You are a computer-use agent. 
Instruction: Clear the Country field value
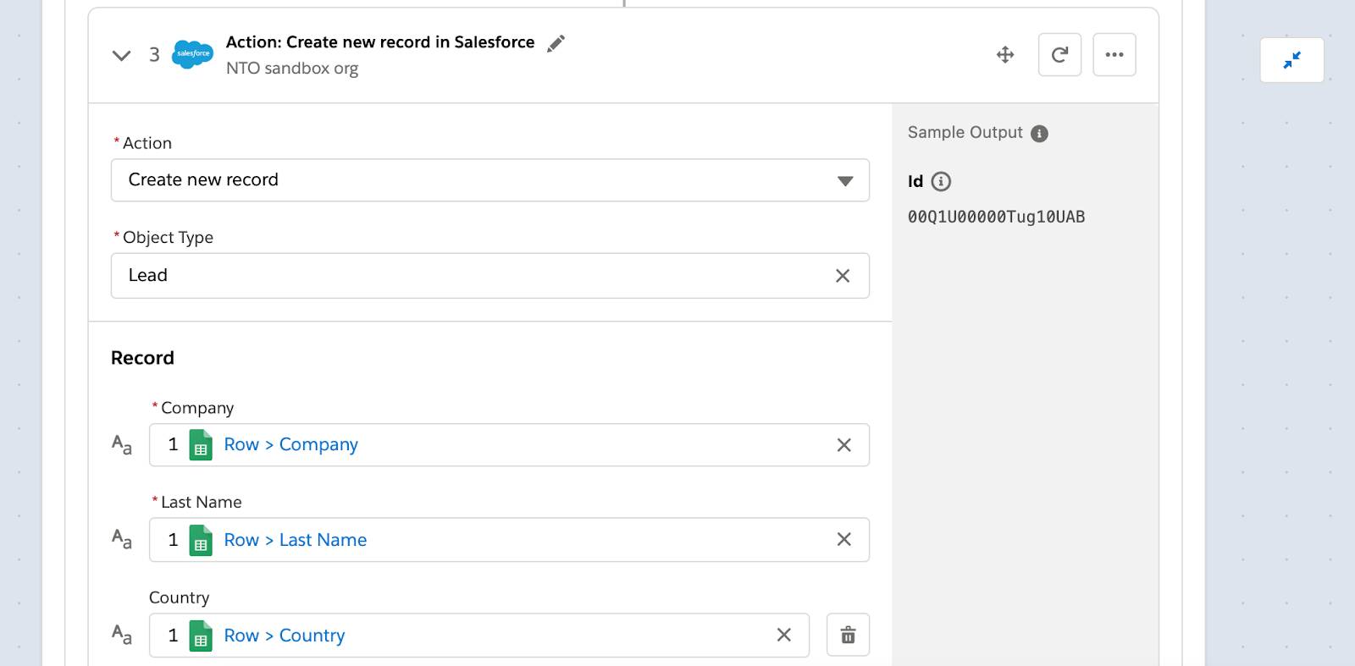tap(783, 635)
